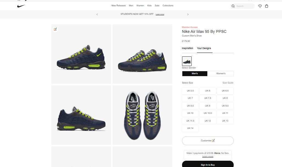Choose size UK 6.5
The image size is (282, 167).
point(225,91)
